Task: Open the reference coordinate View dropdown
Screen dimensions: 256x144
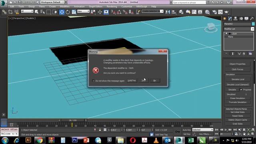Action: coord(83,11)
